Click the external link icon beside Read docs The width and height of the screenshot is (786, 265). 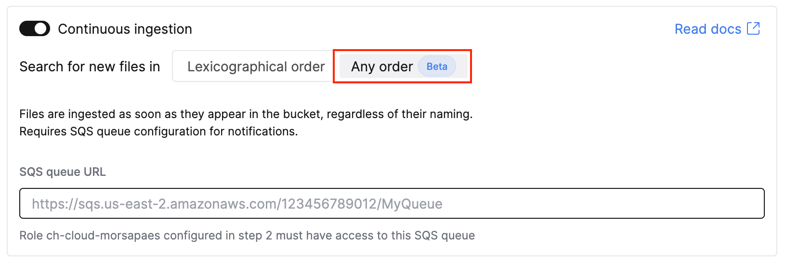tap(753, 29)
